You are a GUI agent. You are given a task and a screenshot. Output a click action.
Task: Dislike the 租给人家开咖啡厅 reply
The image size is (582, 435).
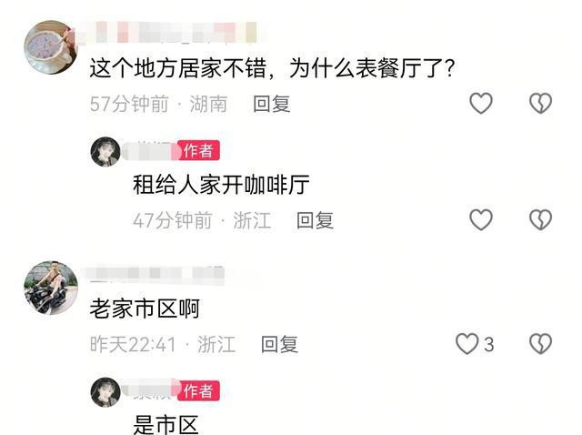540,219
